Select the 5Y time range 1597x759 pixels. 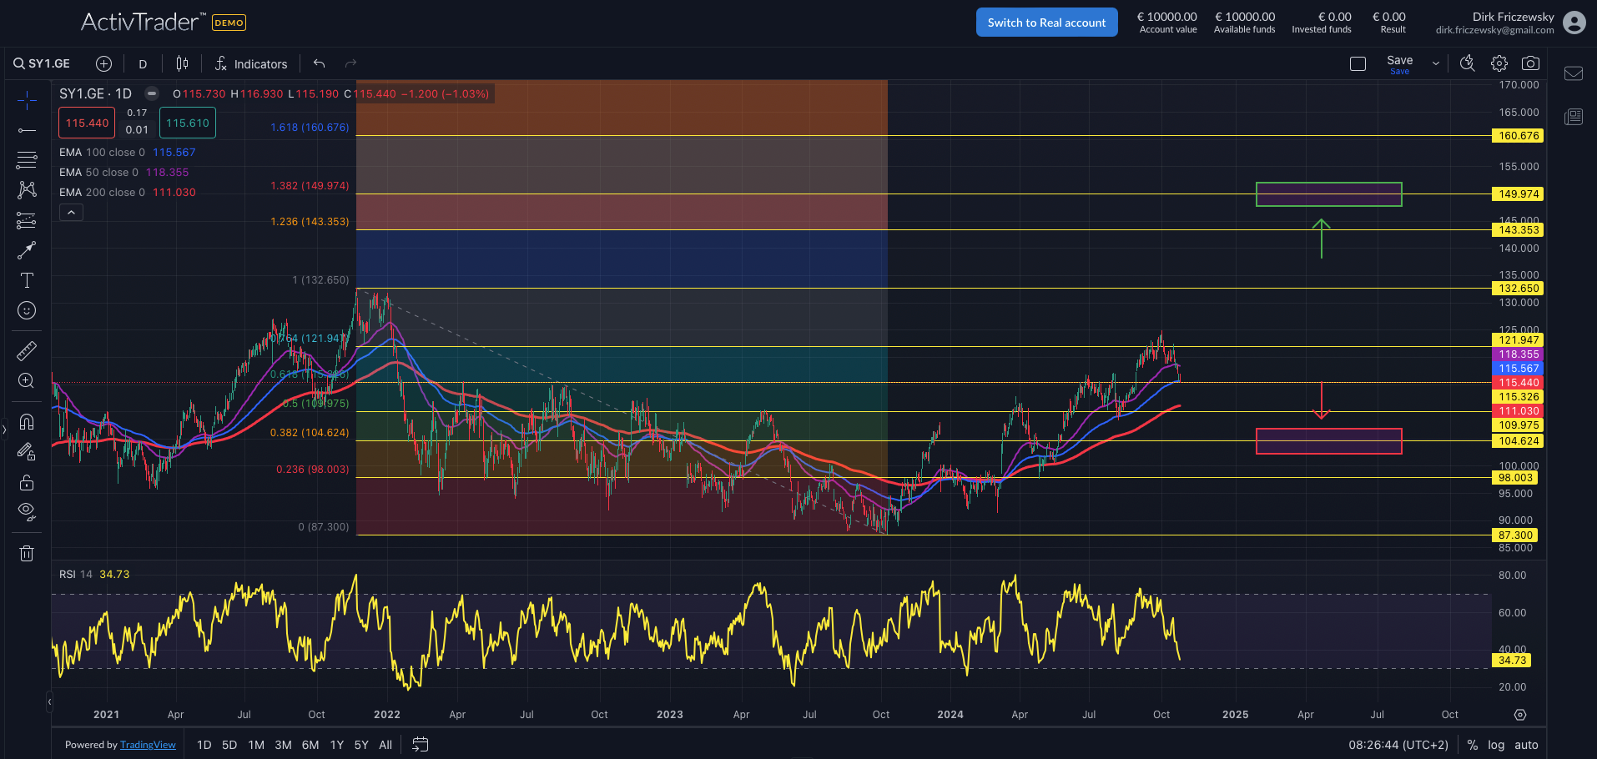tap(361, 745)
